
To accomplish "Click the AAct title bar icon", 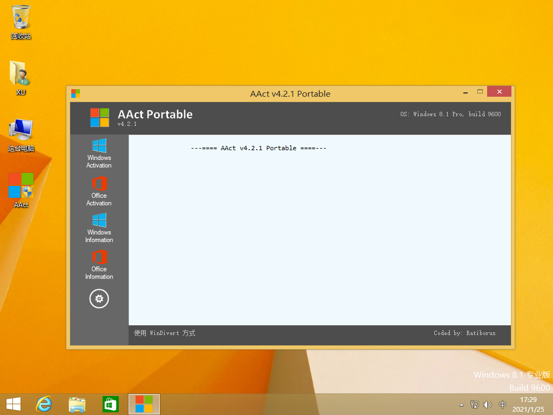I will click(x=76, y=93).
